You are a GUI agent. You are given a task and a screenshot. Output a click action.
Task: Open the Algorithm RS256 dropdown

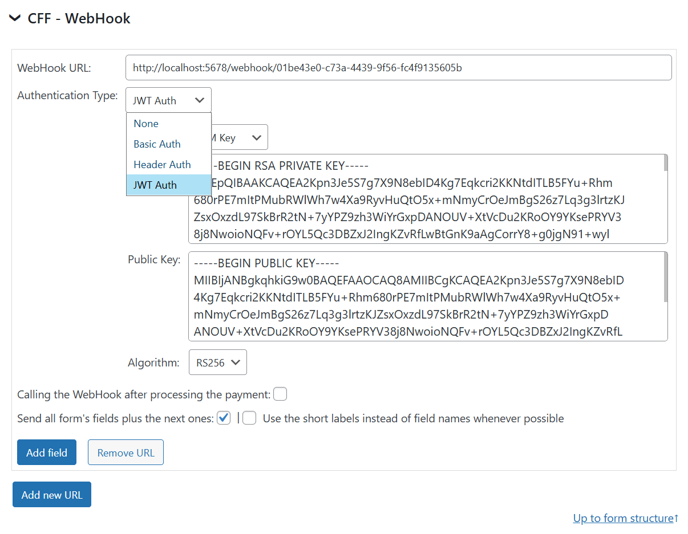click(217, 362)
